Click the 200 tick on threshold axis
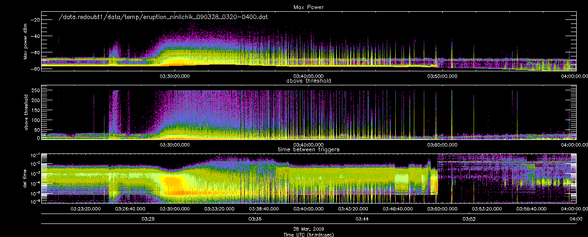The height and width of the screenshot is (237, 588). point(35,100)
